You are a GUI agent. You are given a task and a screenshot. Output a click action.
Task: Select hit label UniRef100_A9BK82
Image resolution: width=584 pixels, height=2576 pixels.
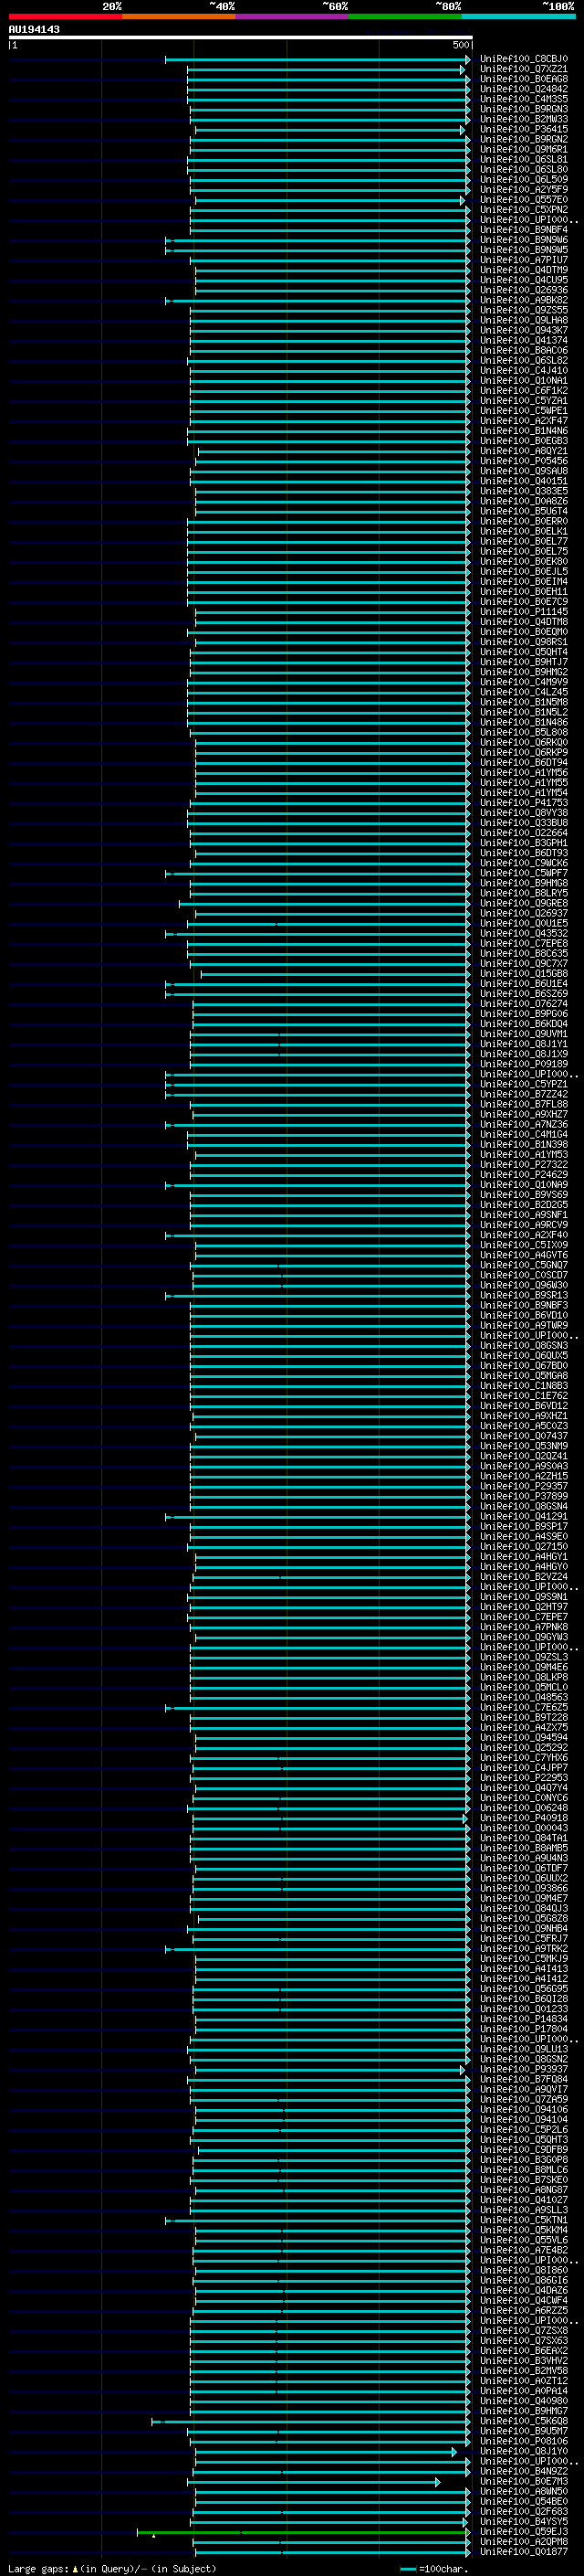[x=523, y=300]
